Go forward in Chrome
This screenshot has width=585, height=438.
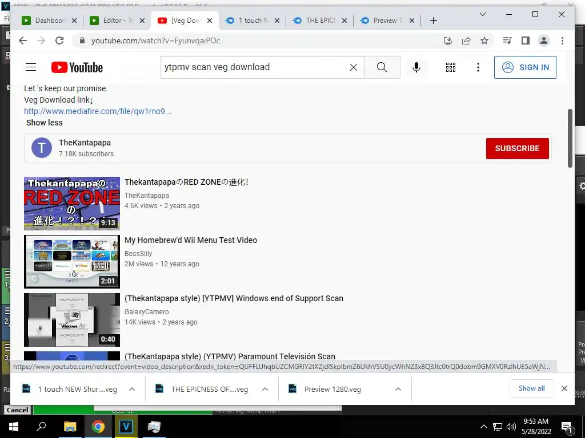(41, 40)
